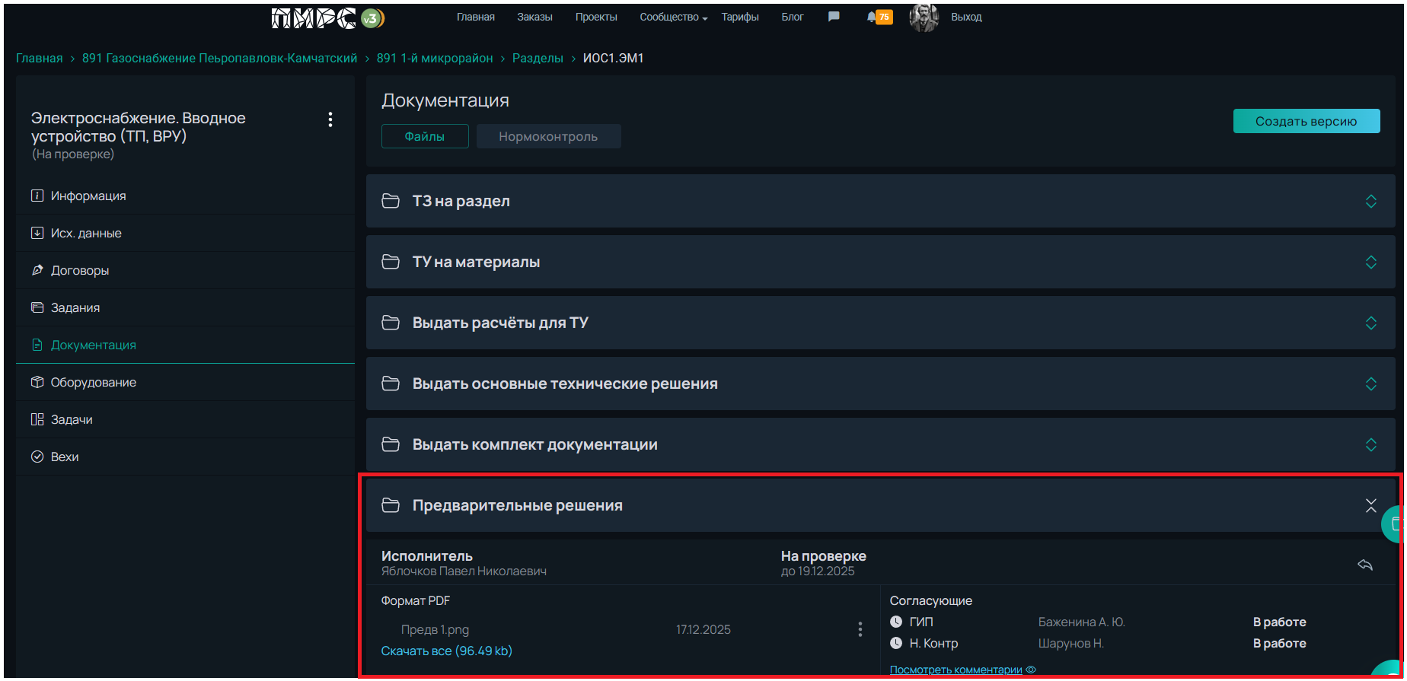Open the section's three-dot options menu

pyautogui.click(x=330, y=119)
